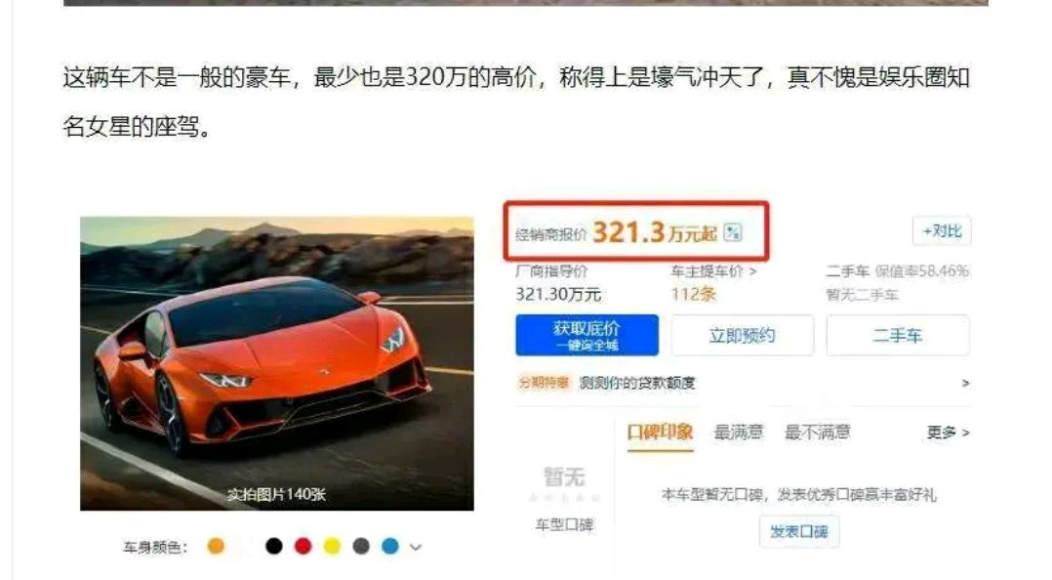Viewport: 1052px width, 580px height.
Task: Open the price calculator icon beside 321.3万元起
Action: click(x=733, y=233)
